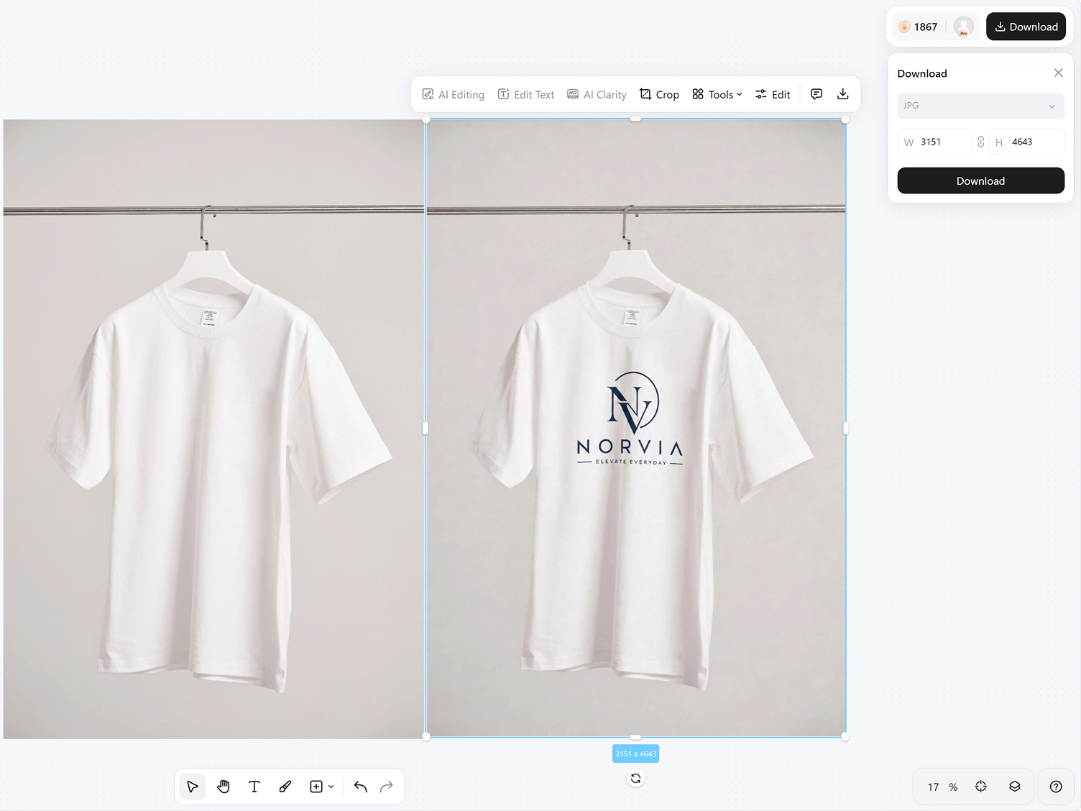Click the toolbar download arrow icon
This screenshot has width=1081, height=811.
(843, 94)
